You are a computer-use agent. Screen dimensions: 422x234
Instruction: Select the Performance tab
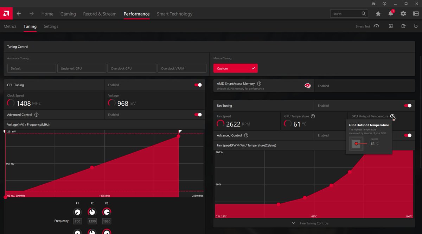click(136, 14)
